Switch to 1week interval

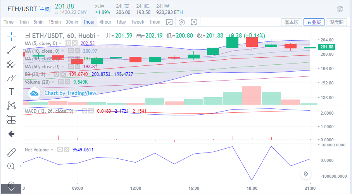[x=137, y=22]
